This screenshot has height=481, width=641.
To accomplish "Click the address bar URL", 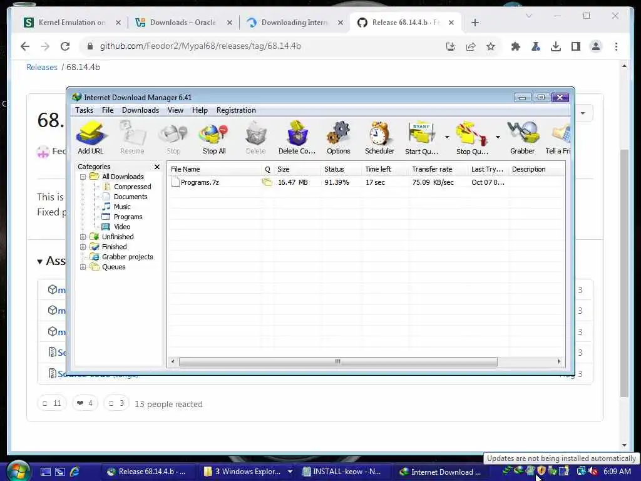I will [200, 46].
